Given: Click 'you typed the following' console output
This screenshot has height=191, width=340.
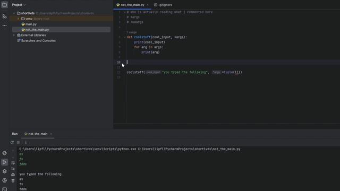Looking at the screenshot, I should (x=40, y=174).
